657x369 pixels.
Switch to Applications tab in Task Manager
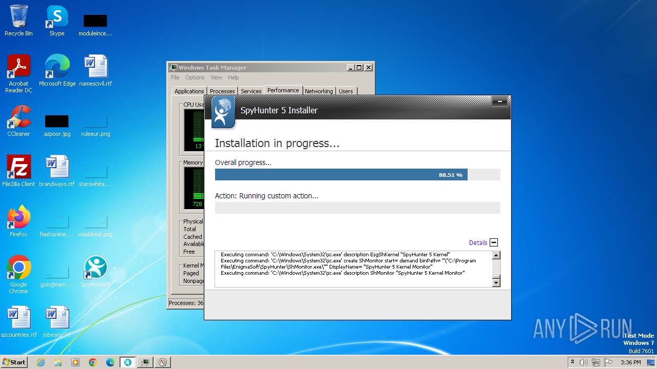[x=189, y=91]
